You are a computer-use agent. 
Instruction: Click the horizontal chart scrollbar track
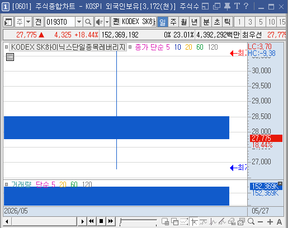[x=44, y=221]
